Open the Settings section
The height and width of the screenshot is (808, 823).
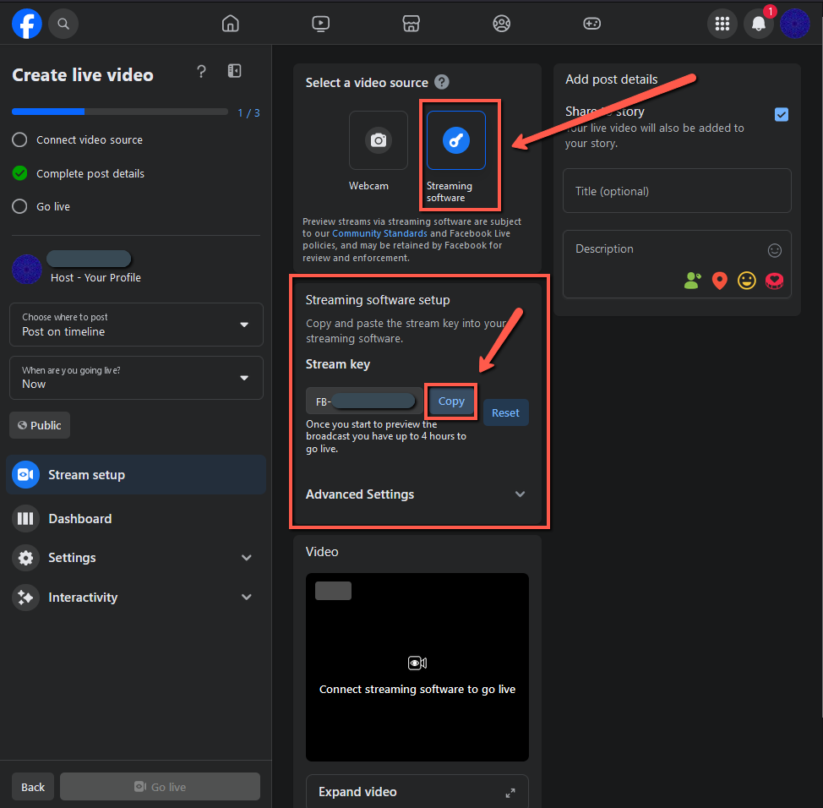pyautogui.click(x=136, y=558)
